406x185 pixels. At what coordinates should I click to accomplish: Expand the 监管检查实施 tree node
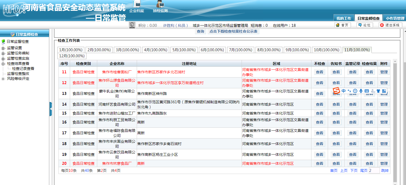point(3,59)
